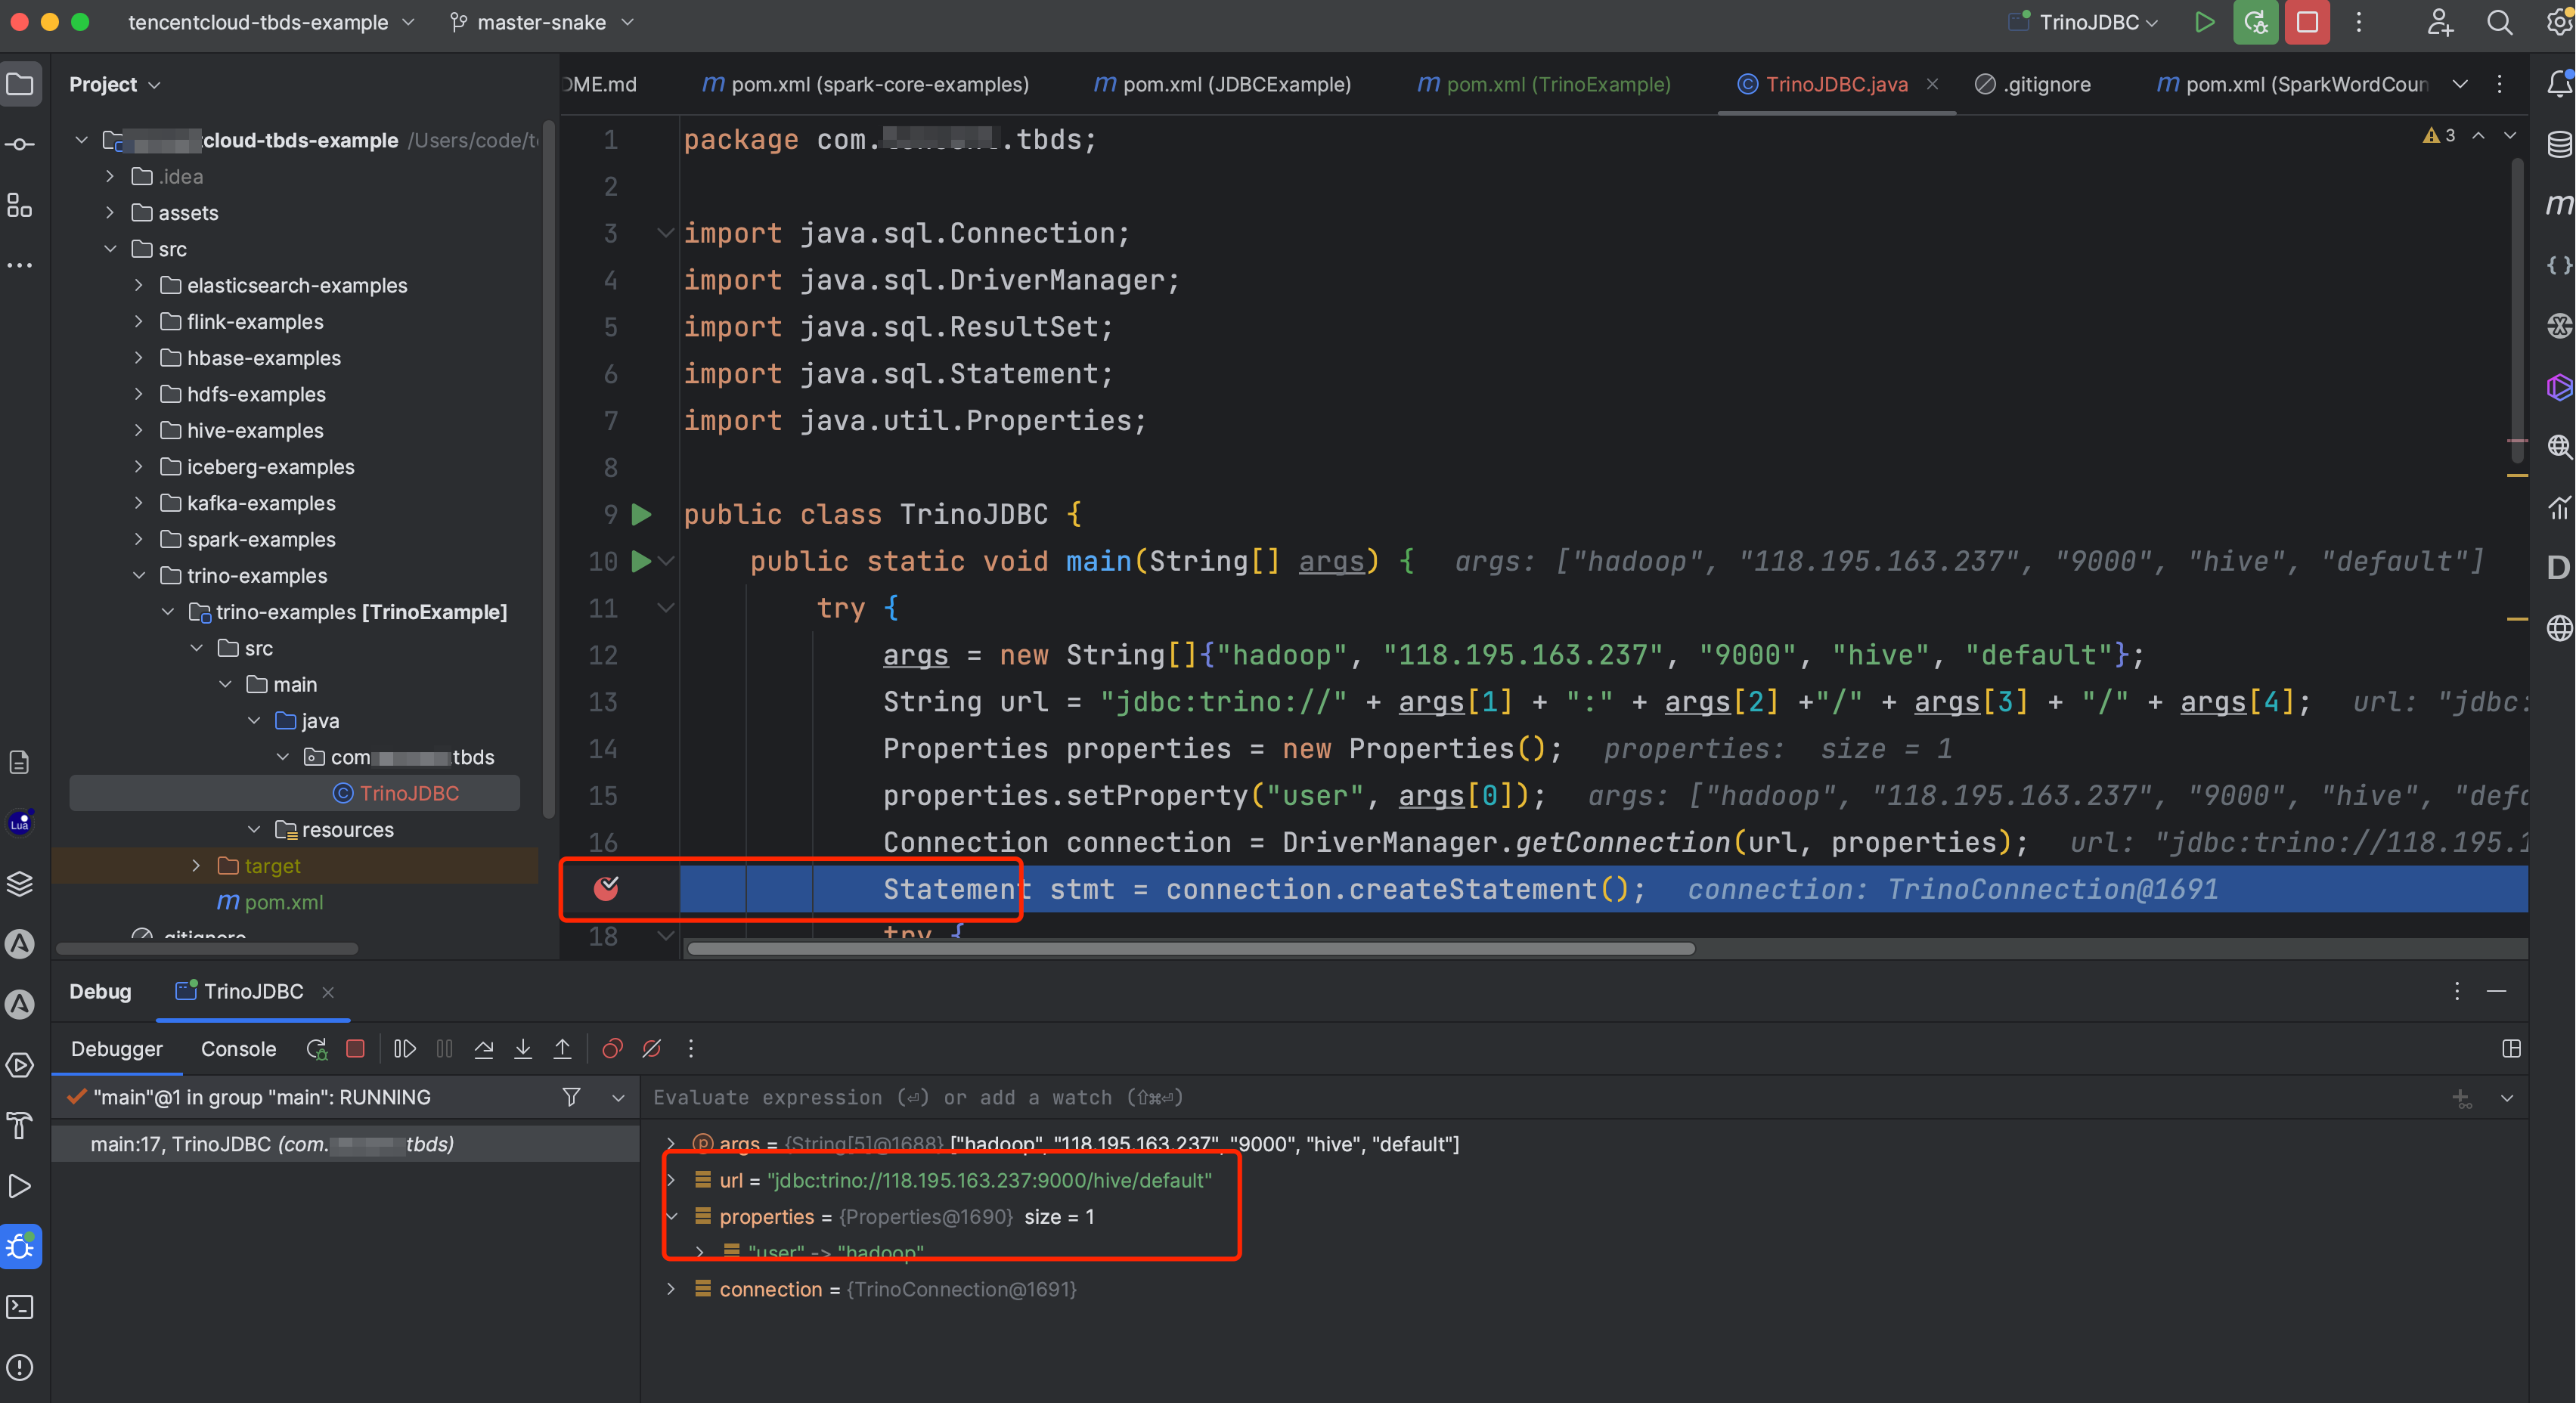Toggle Mute Breakpoints in debug toolbar
Image resolution: width=2576 pixels, height=1403 pixels.
[x=652, y=1048]
